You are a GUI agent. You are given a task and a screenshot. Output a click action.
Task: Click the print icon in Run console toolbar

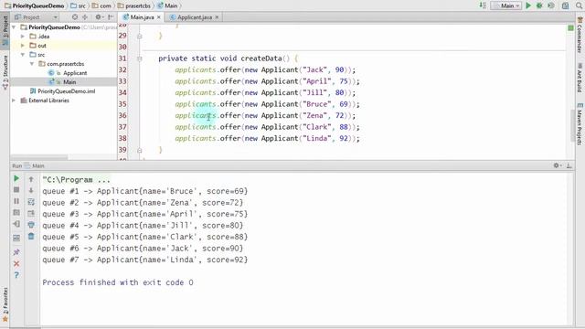[x=31, y=225]
